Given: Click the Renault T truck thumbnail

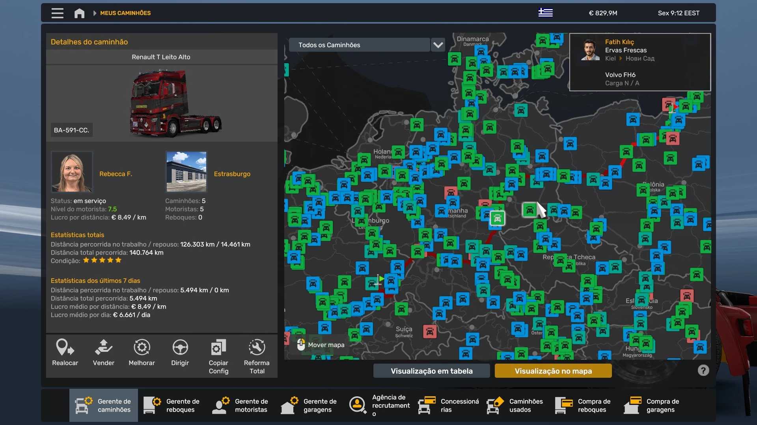Looking at the screenshot, I should coord(175,103).
